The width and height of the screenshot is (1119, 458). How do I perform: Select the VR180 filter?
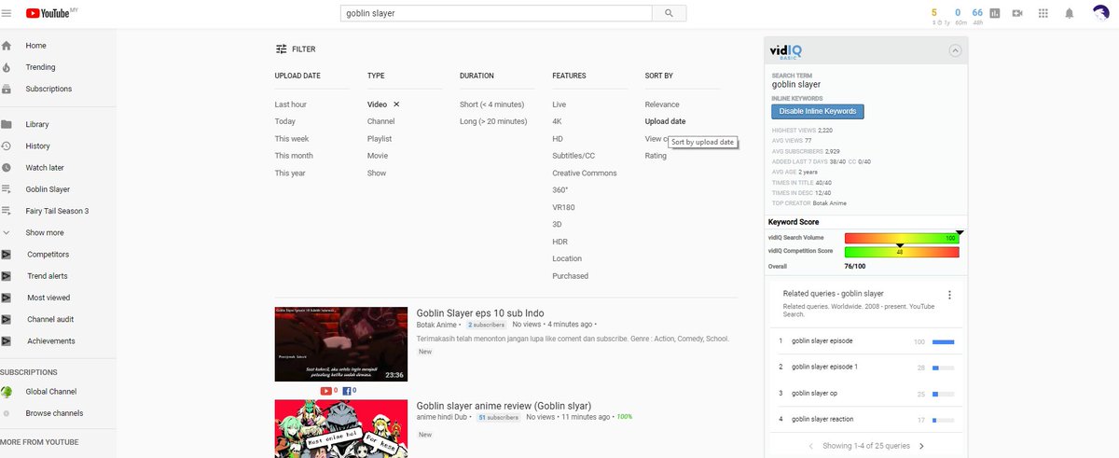tap(564, 207)
